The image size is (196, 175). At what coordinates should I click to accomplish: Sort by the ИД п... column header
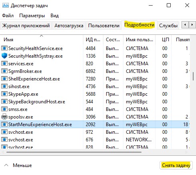tap(93, 40)
